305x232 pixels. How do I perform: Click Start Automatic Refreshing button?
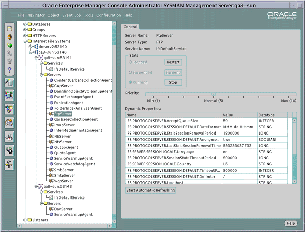(x=150, y=190)
